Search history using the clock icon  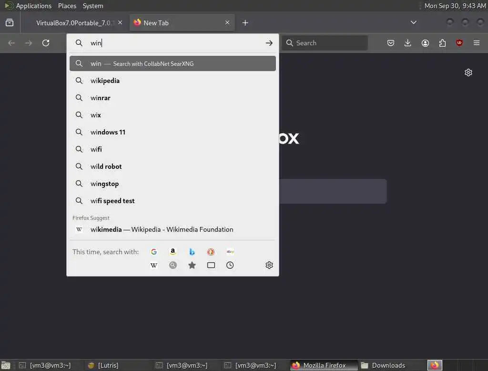coord(230,265)
